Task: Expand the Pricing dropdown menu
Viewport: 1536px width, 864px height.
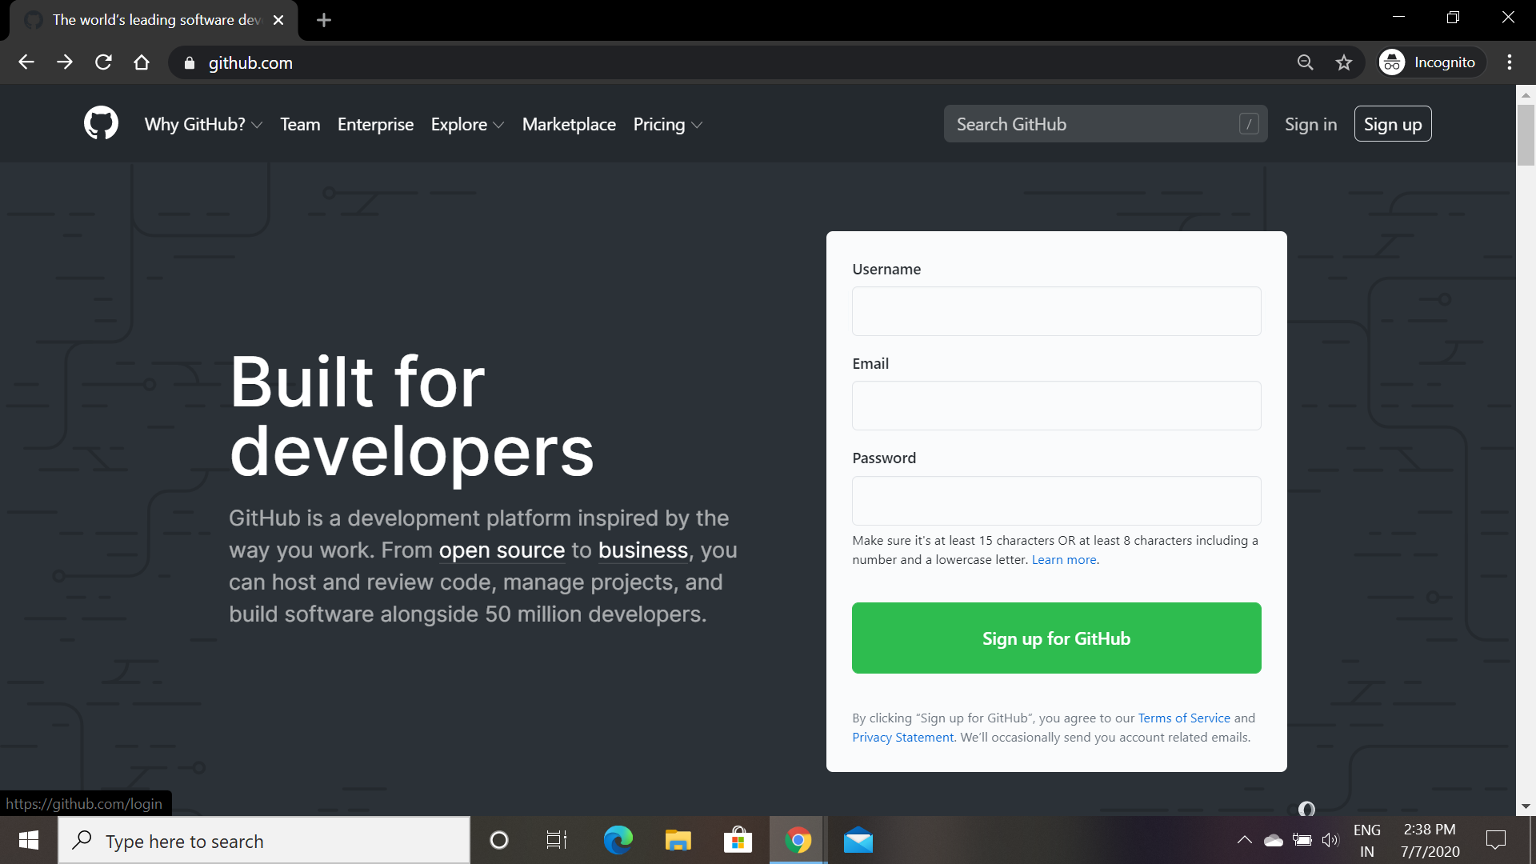Action: click(667, 125)
